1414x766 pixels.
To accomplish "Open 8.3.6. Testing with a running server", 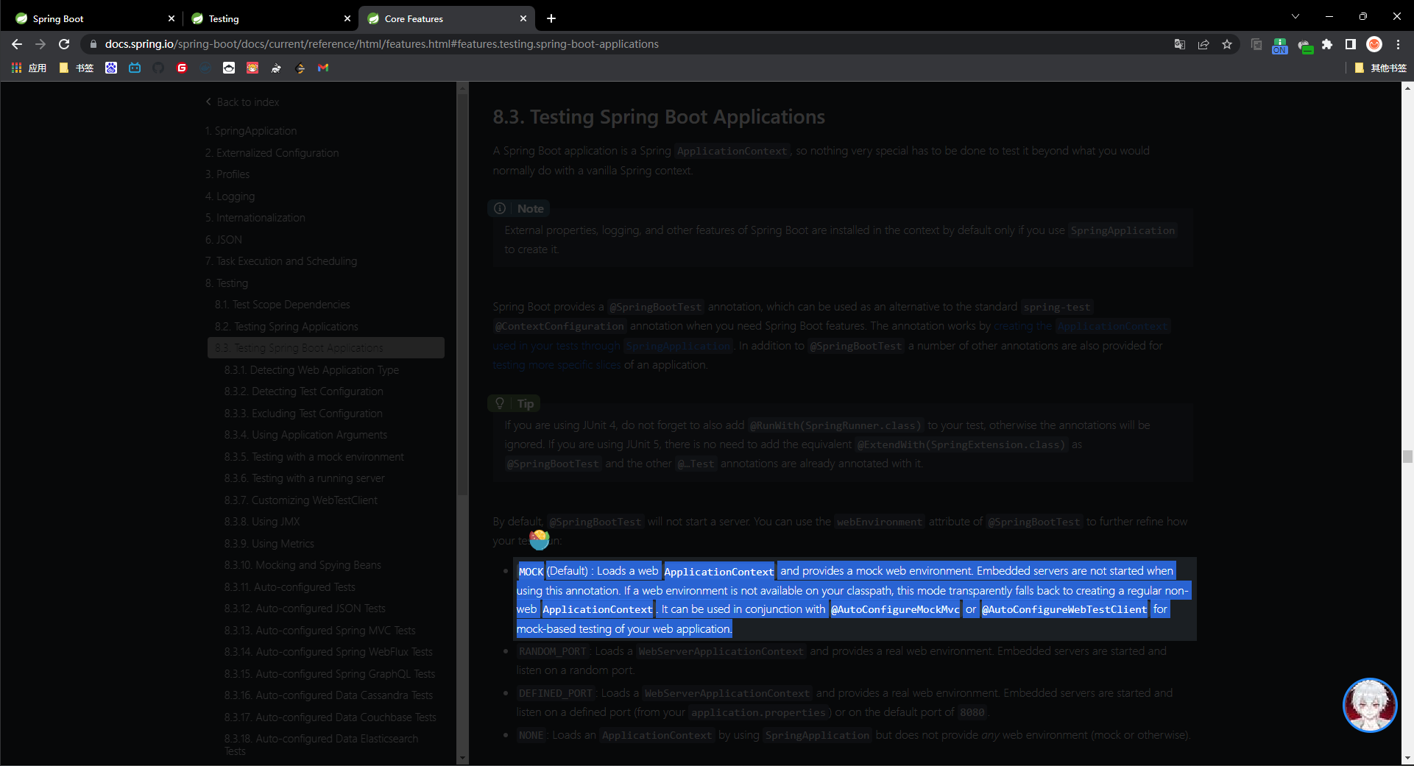I will tap(305, 478).
